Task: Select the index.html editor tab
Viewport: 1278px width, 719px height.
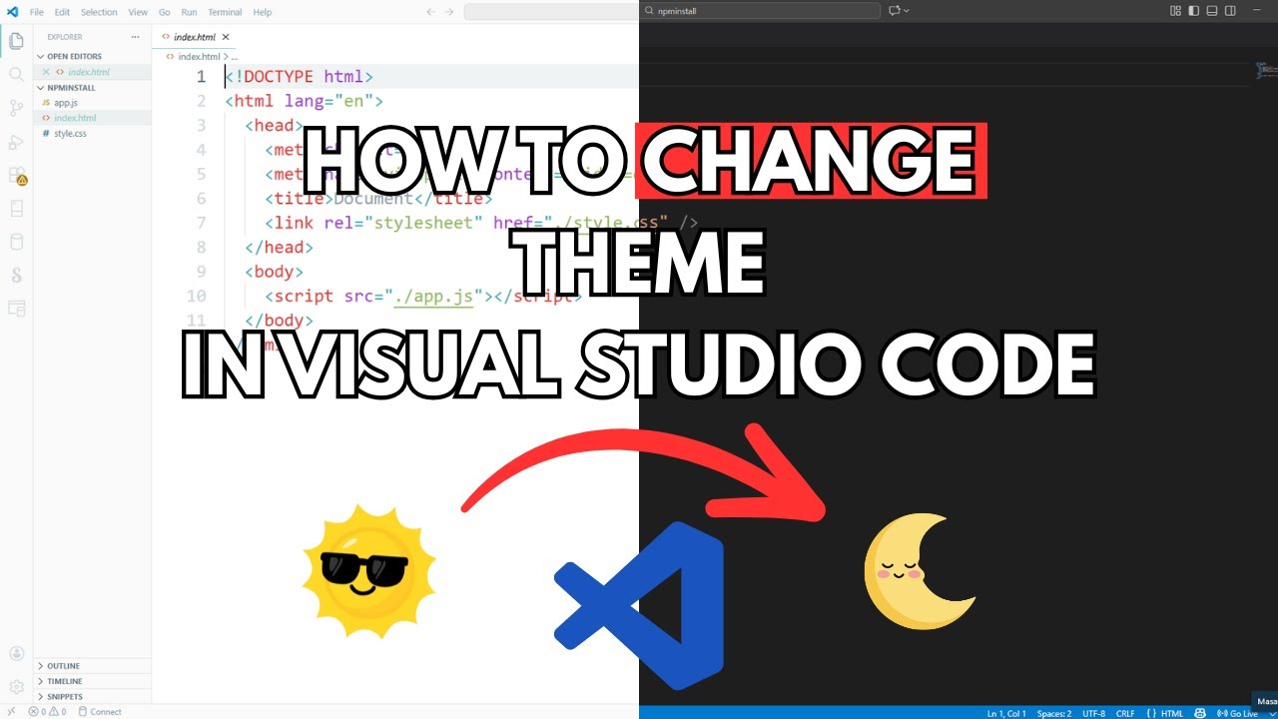Action: click(196, 37)
